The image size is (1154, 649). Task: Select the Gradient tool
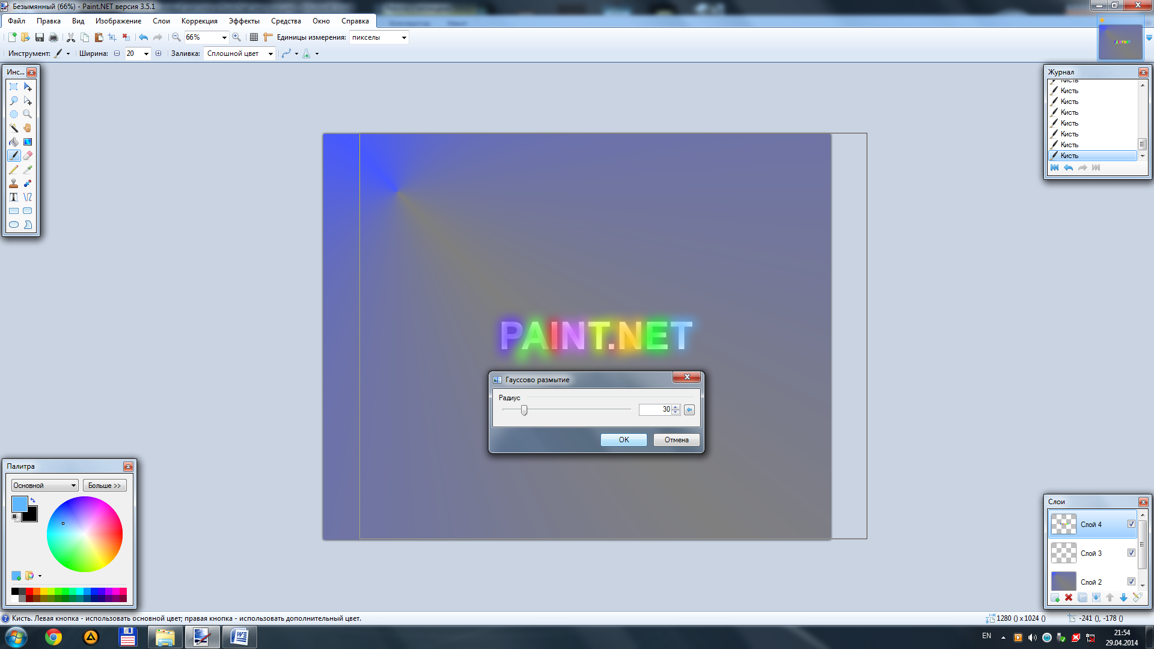(x=28, y=142)
